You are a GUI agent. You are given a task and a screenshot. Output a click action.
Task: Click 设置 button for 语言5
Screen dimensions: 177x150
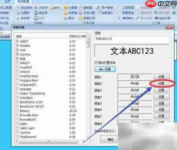pos(161,103)
